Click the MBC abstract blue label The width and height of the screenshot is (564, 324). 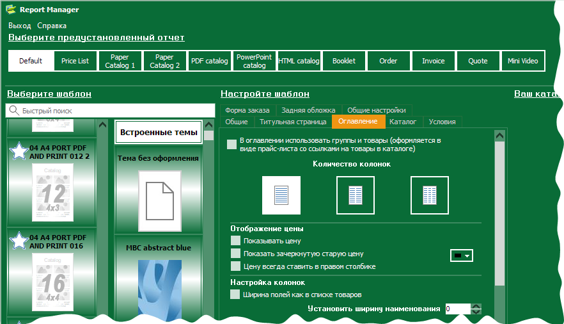[159, 248]
